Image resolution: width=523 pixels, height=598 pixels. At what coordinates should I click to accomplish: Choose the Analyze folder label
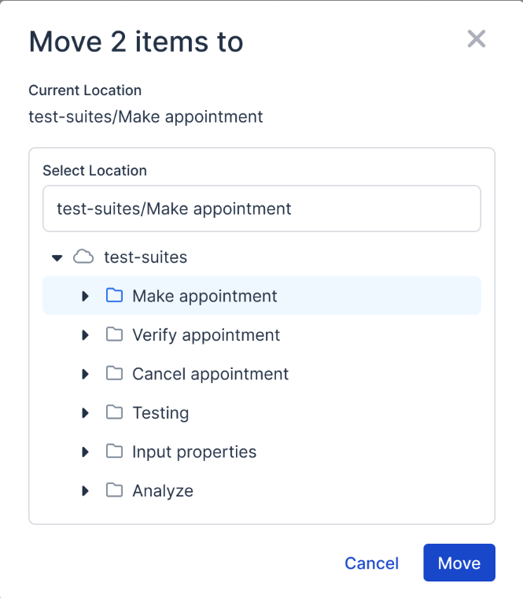click(163, 491)
